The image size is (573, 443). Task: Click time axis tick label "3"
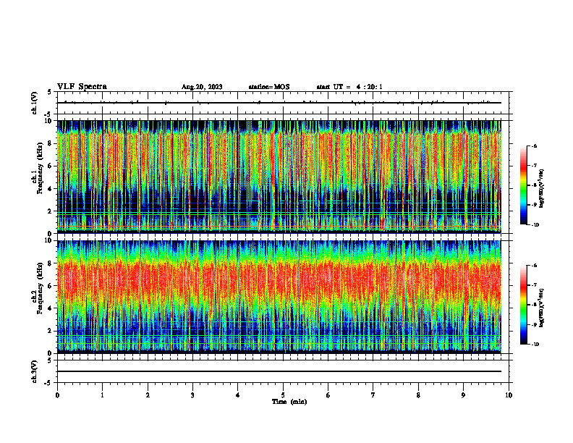click(192, 395)
